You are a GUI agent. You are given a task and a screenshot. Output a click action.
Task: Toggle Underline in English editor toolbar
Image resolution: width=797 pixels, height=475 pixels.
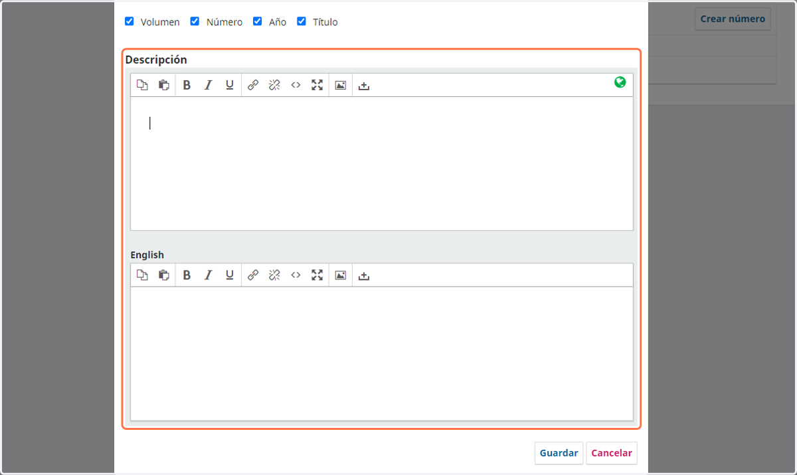(x=230, y=275)
